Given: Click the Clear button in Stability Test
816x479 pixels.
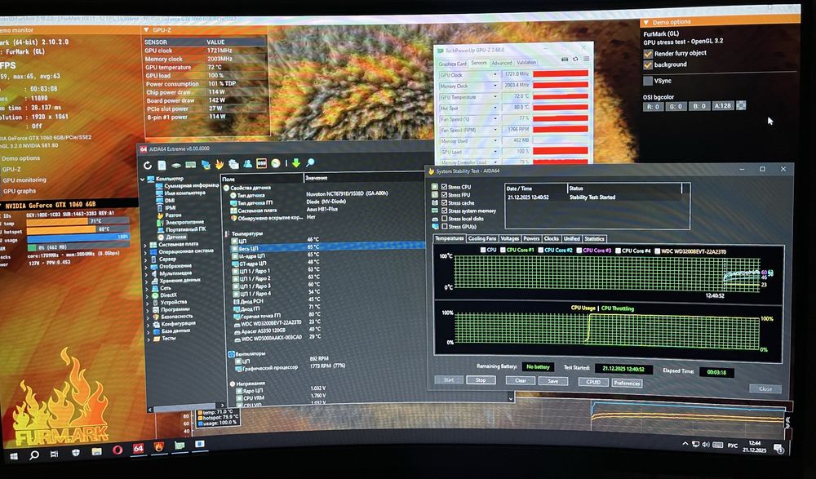Looking at the screenshot, I should [x=521, y=380].
